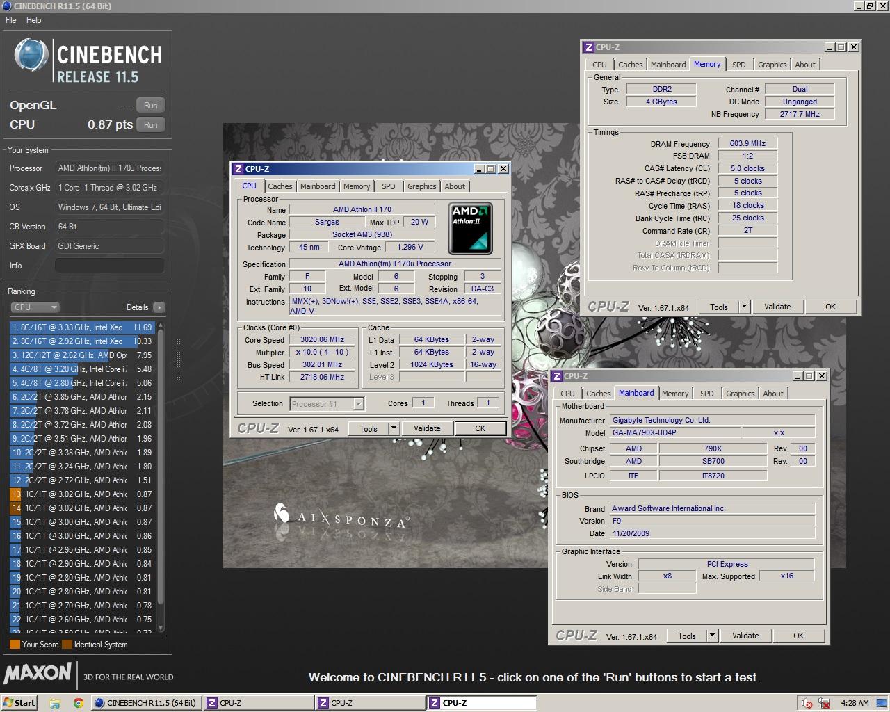Select ranking row 13 1C/1T @ 3.02 GHz
The width and height of the screenshot is (890, 712).
pyautogui.click(x=81, y=494)
